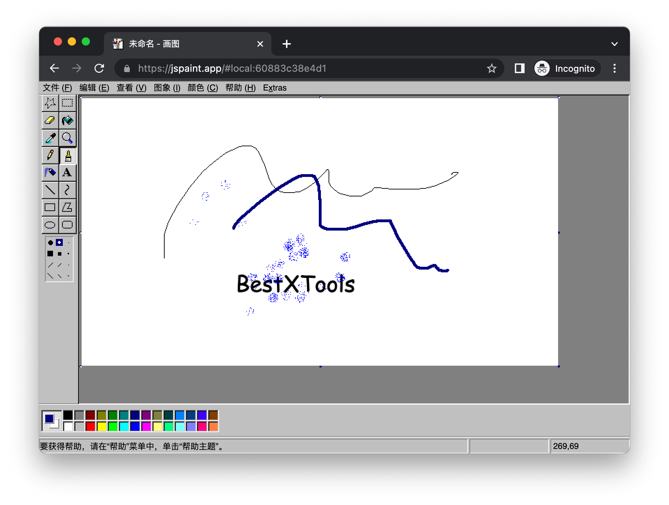Select the rectangular Select tool

point(68,103)
